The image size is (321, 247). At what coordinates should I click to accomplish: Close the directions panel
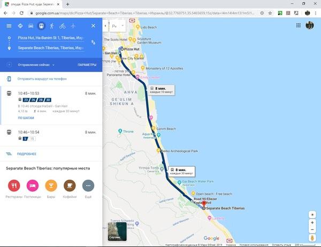93,26
